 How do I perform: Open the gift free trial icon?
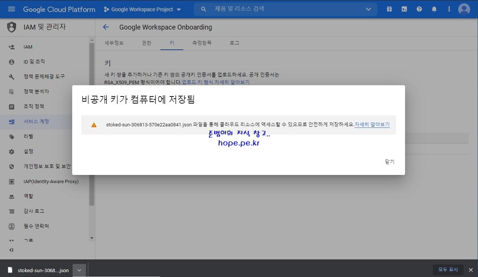[x=389, y=9]
